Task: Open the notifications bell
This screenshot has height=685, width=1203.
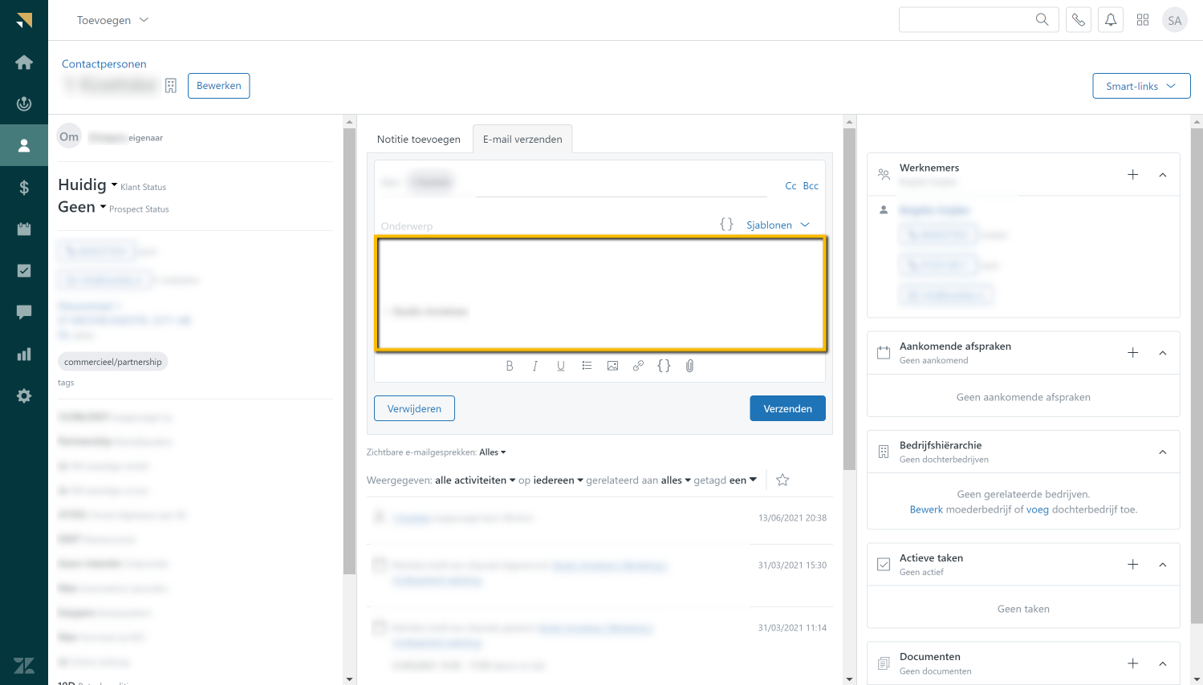Action: (1111, 20)
